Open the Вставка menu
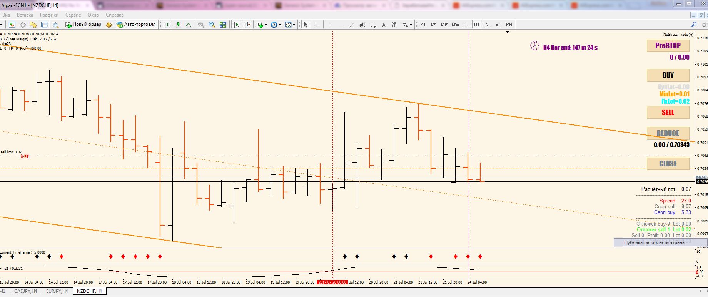The height and width of the screenshot is (297, 708). (25, 15)
